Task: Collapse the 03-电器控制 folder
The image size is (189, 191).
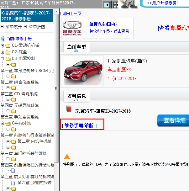Action: pos(2,59)
